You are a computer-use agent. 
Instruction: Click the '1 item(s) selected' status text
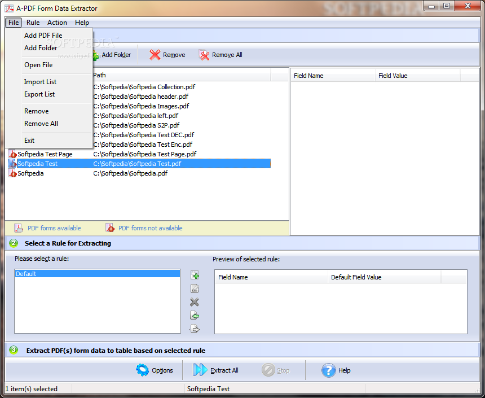tap(32, 389)
